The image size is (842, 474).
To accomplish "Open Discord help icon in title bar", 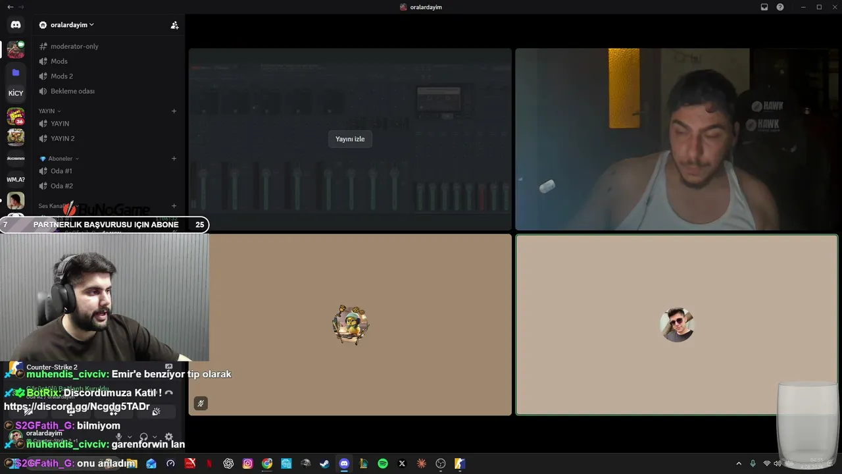I will point(780,7).
